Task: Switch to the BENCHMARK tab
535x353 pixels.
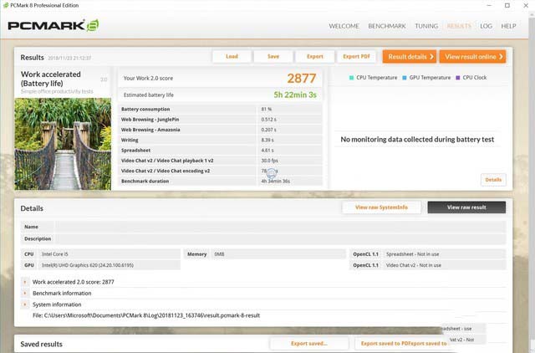Action: pos(387,26)
